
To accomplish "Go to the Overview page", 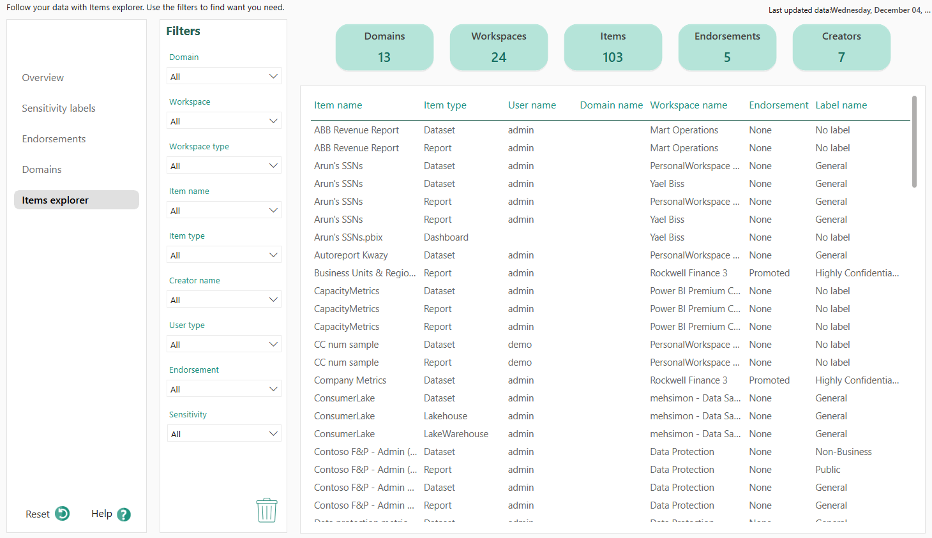I will [43, 78].
